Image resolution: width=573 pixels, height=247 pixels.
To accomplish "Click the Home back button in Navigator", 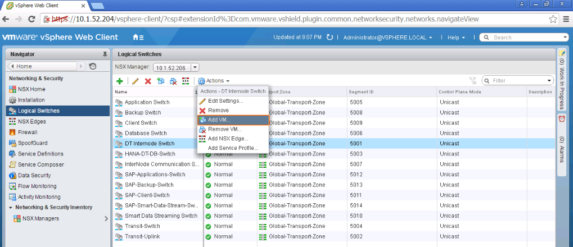I will 42,66.
